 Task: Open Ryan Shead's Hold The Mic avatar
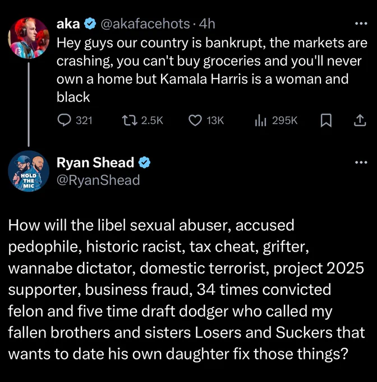tap(29, 171)
